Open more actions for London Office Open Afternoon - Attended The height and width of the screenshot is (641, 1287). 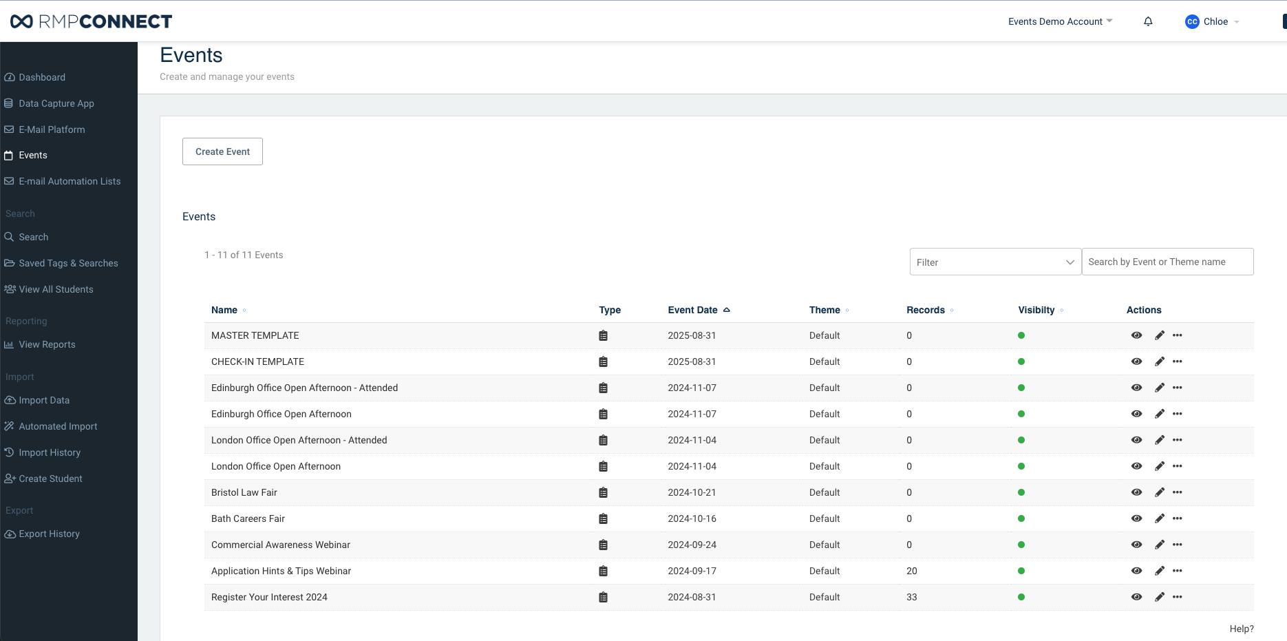point(1178,440)
